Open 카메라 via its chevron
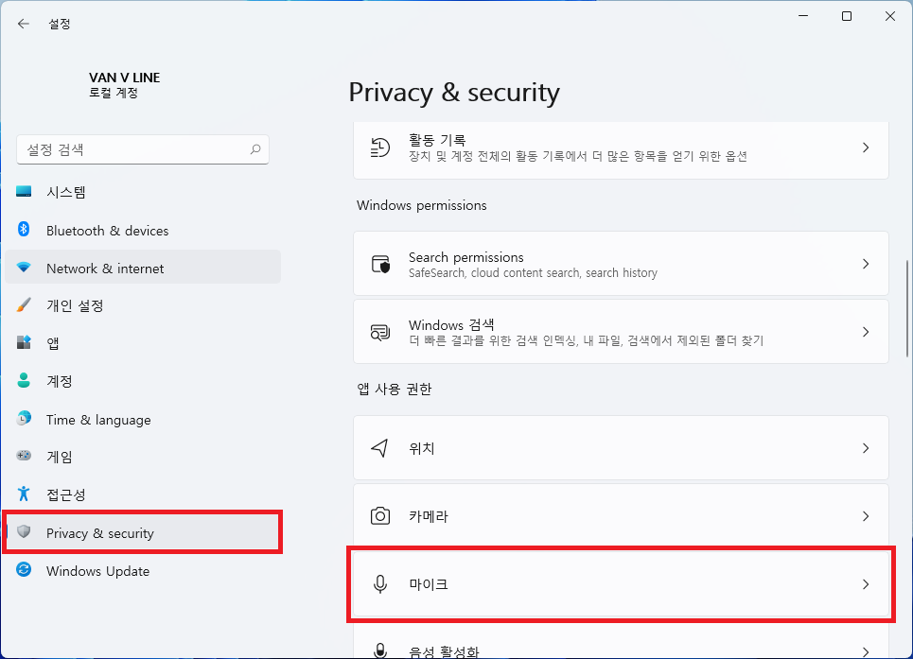 866,516
